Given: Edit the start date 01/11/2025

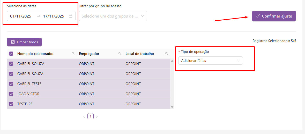Looking at the screenshot, I should click(21, 16).
